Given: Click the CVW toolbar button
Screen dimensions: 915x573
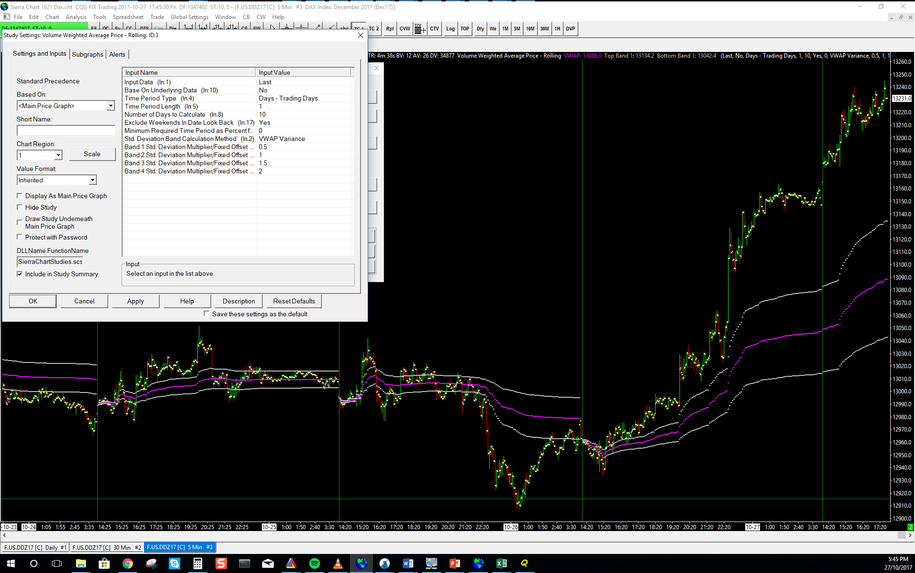Looking at the screenshot, I should pos(404,29).
